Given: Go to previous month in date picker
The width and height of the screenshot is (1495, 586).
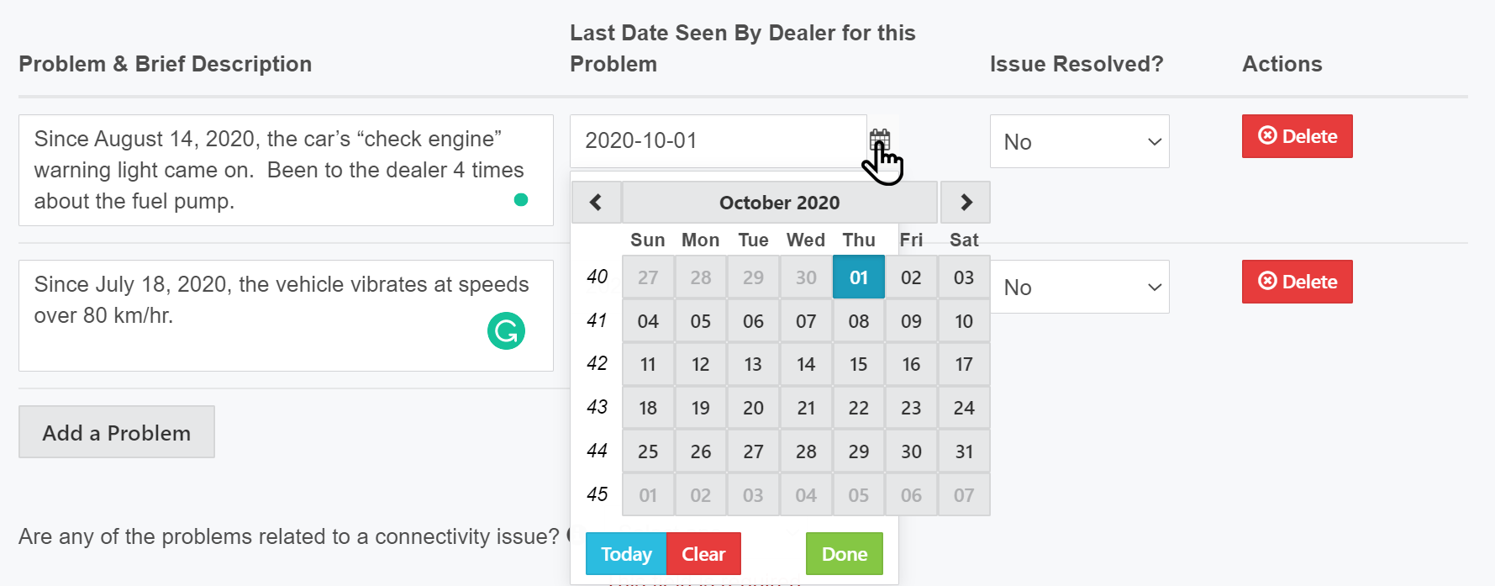Looking at the screenshot, I should coord(596,203).
